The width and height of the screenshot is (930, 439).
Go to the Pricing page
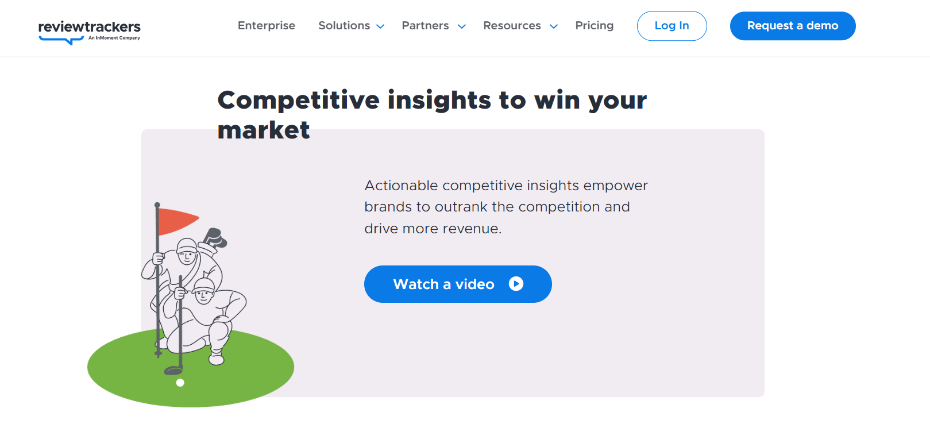click(595, 26)
